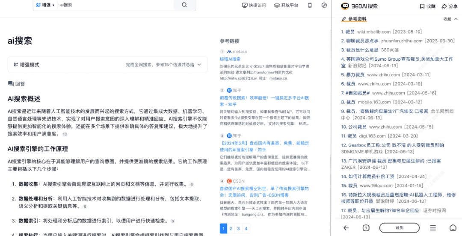Open reference 13 广汽埃安辟谣 ZAKER
This screenshot has width=462, height=236.
click(391, 164)
